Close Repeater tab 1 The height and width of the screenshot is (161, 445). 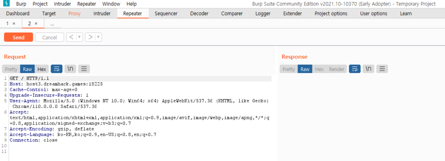tap(14, 24)
